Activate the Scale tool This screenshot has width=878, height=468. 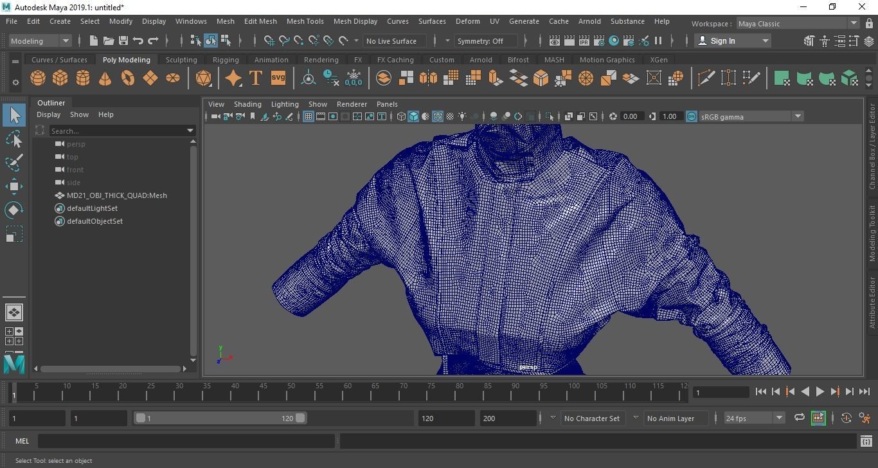tap(14, 234)
